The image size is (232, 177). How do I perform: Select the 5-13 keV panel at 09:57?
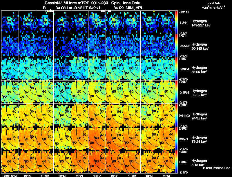click(10, 162)
